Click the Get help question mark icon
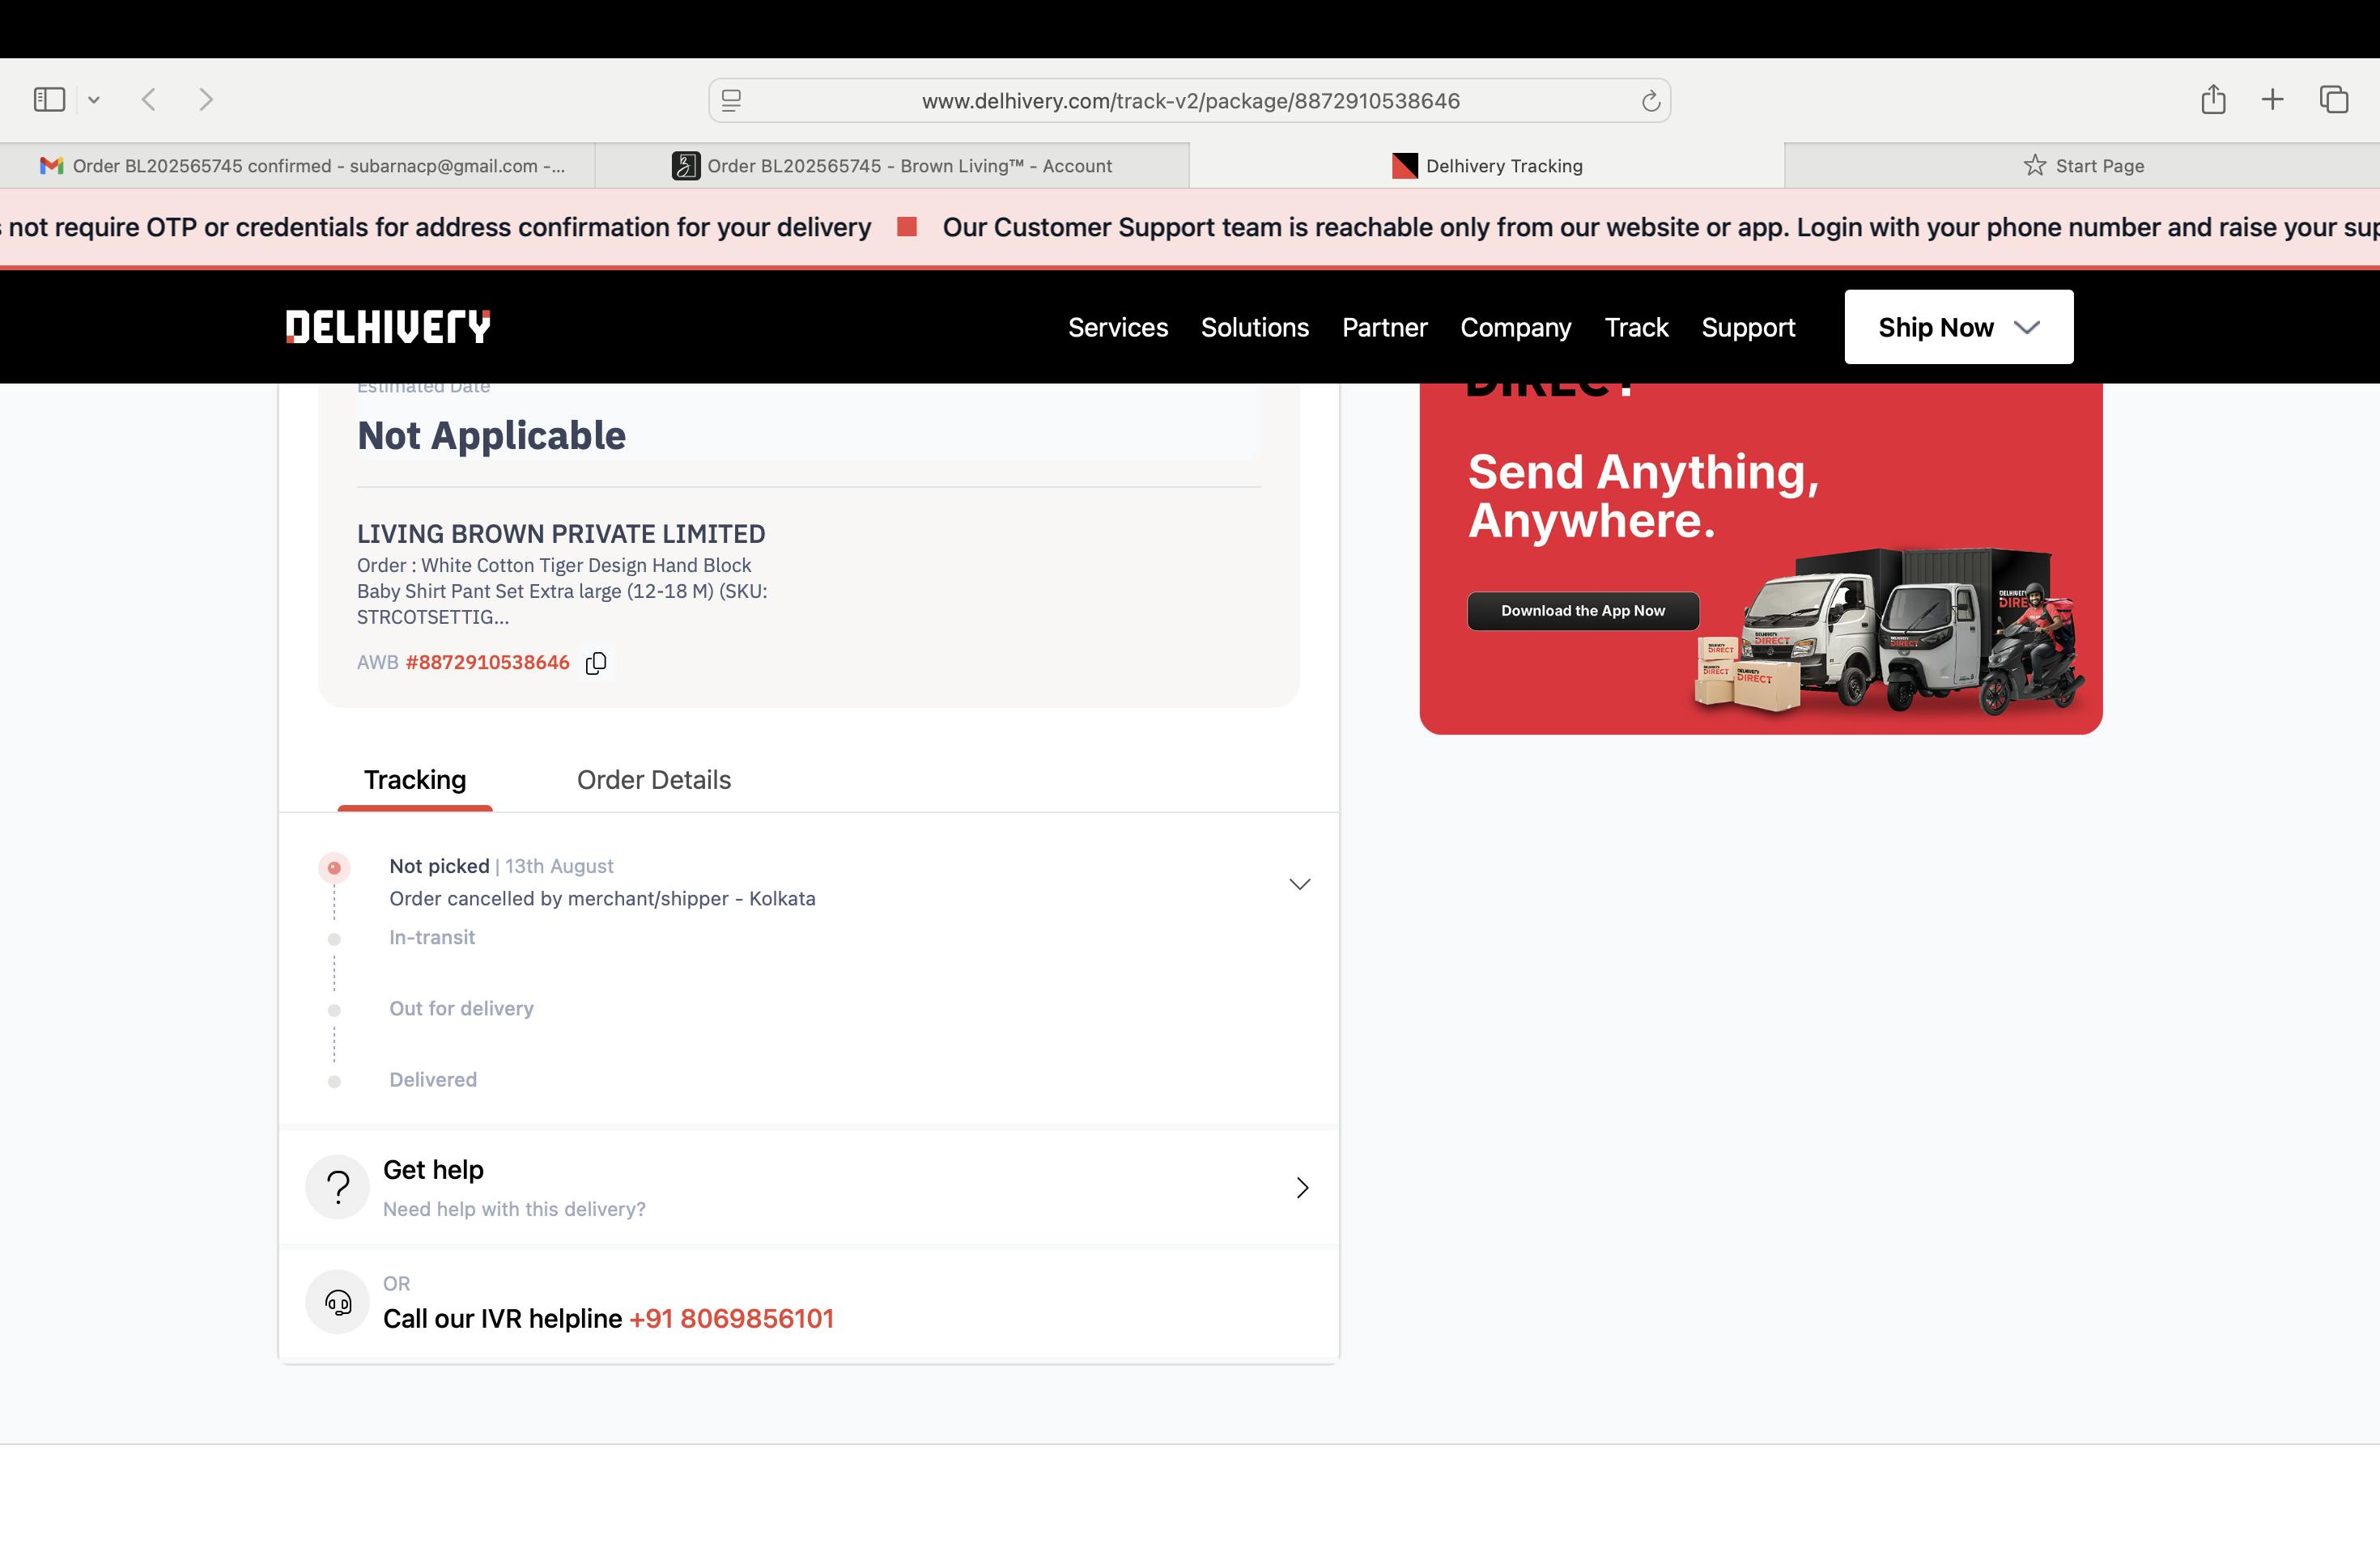The image size is (2380, 1547). coord(338,1187)
